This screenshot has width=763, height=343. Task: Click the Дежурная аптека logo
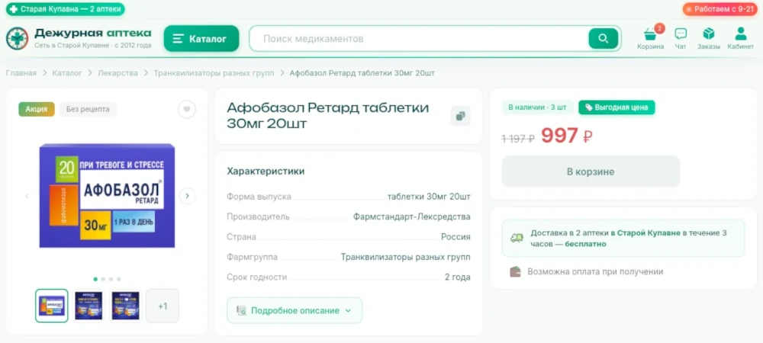tap(79, 38)
